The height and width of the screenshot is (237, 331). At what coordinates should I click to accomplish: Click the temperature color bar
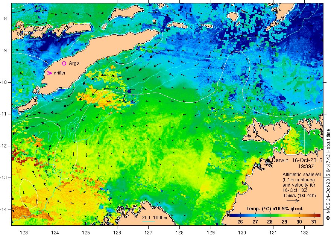275,215
